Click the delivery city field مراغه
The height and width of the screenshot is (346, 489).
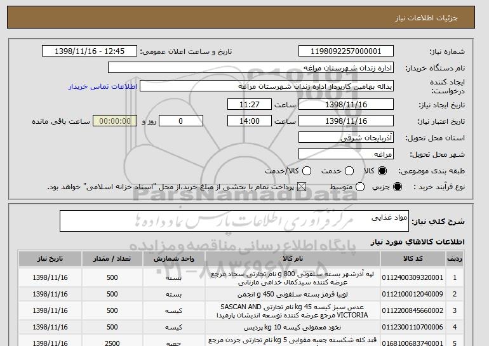[x=346, y=154]
